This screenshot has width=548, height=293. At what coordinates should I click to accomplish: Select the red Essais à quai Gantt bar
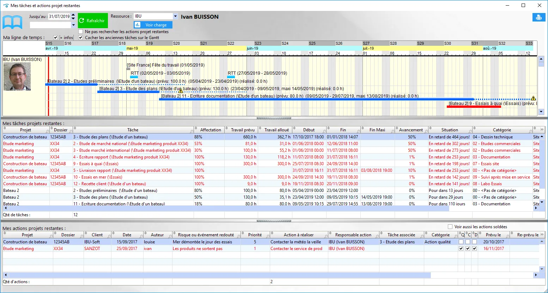click(x=474, y=106)
